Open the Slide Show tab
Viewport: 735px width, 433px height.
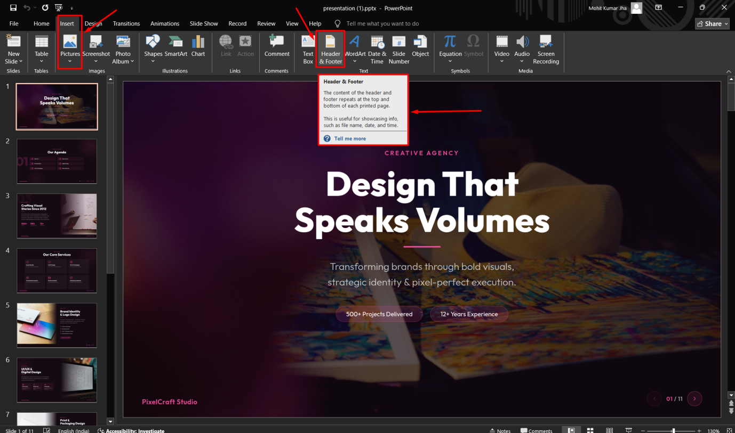pos(204,23)
